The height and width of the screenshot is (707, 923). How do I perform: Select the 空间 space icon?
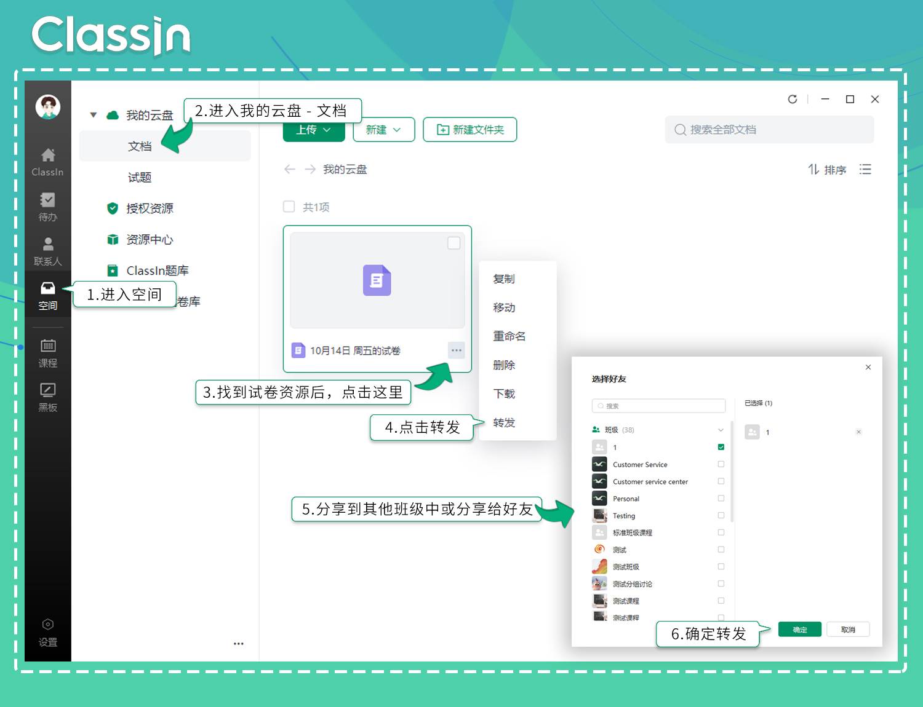tap(48, 288)
